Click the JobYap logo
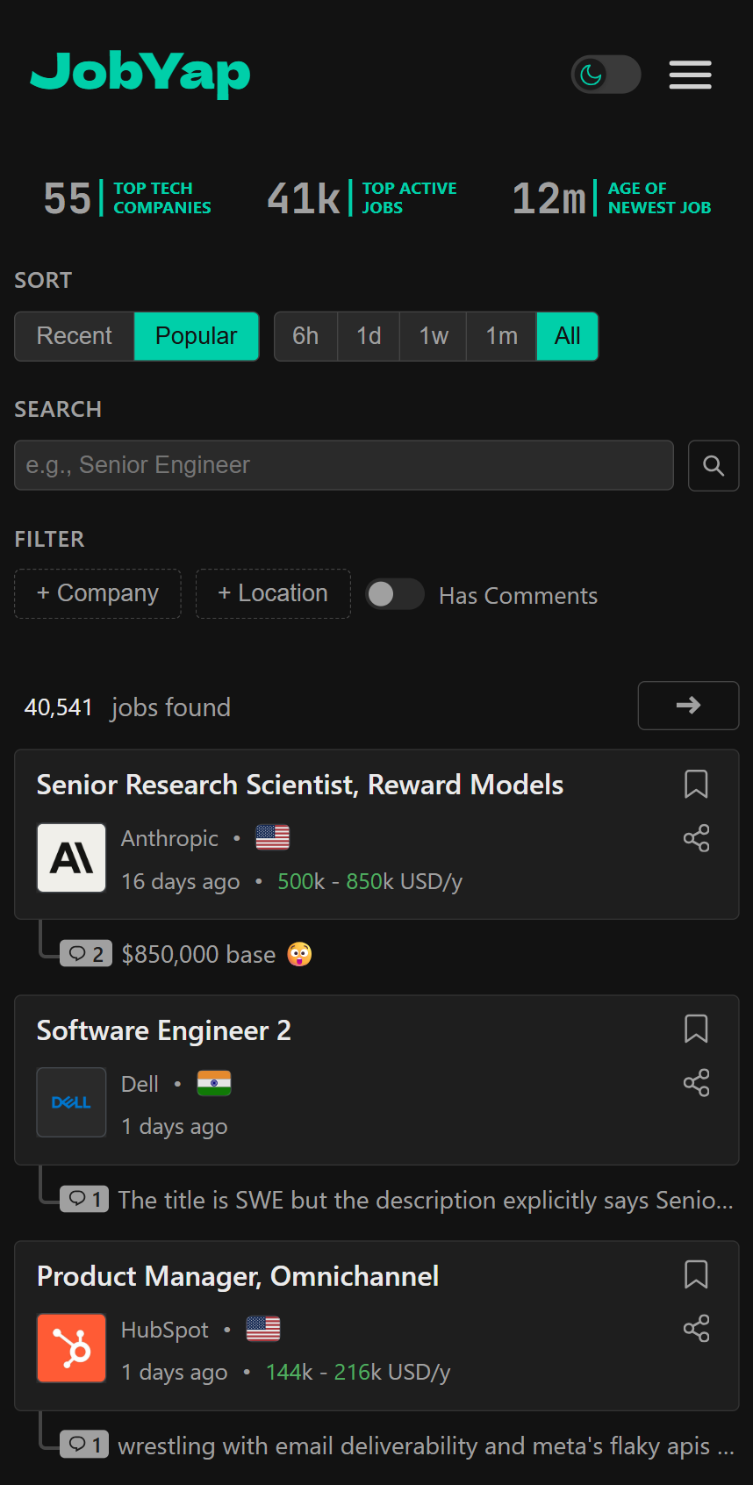 pyautogui.click(x=140, y=75)
